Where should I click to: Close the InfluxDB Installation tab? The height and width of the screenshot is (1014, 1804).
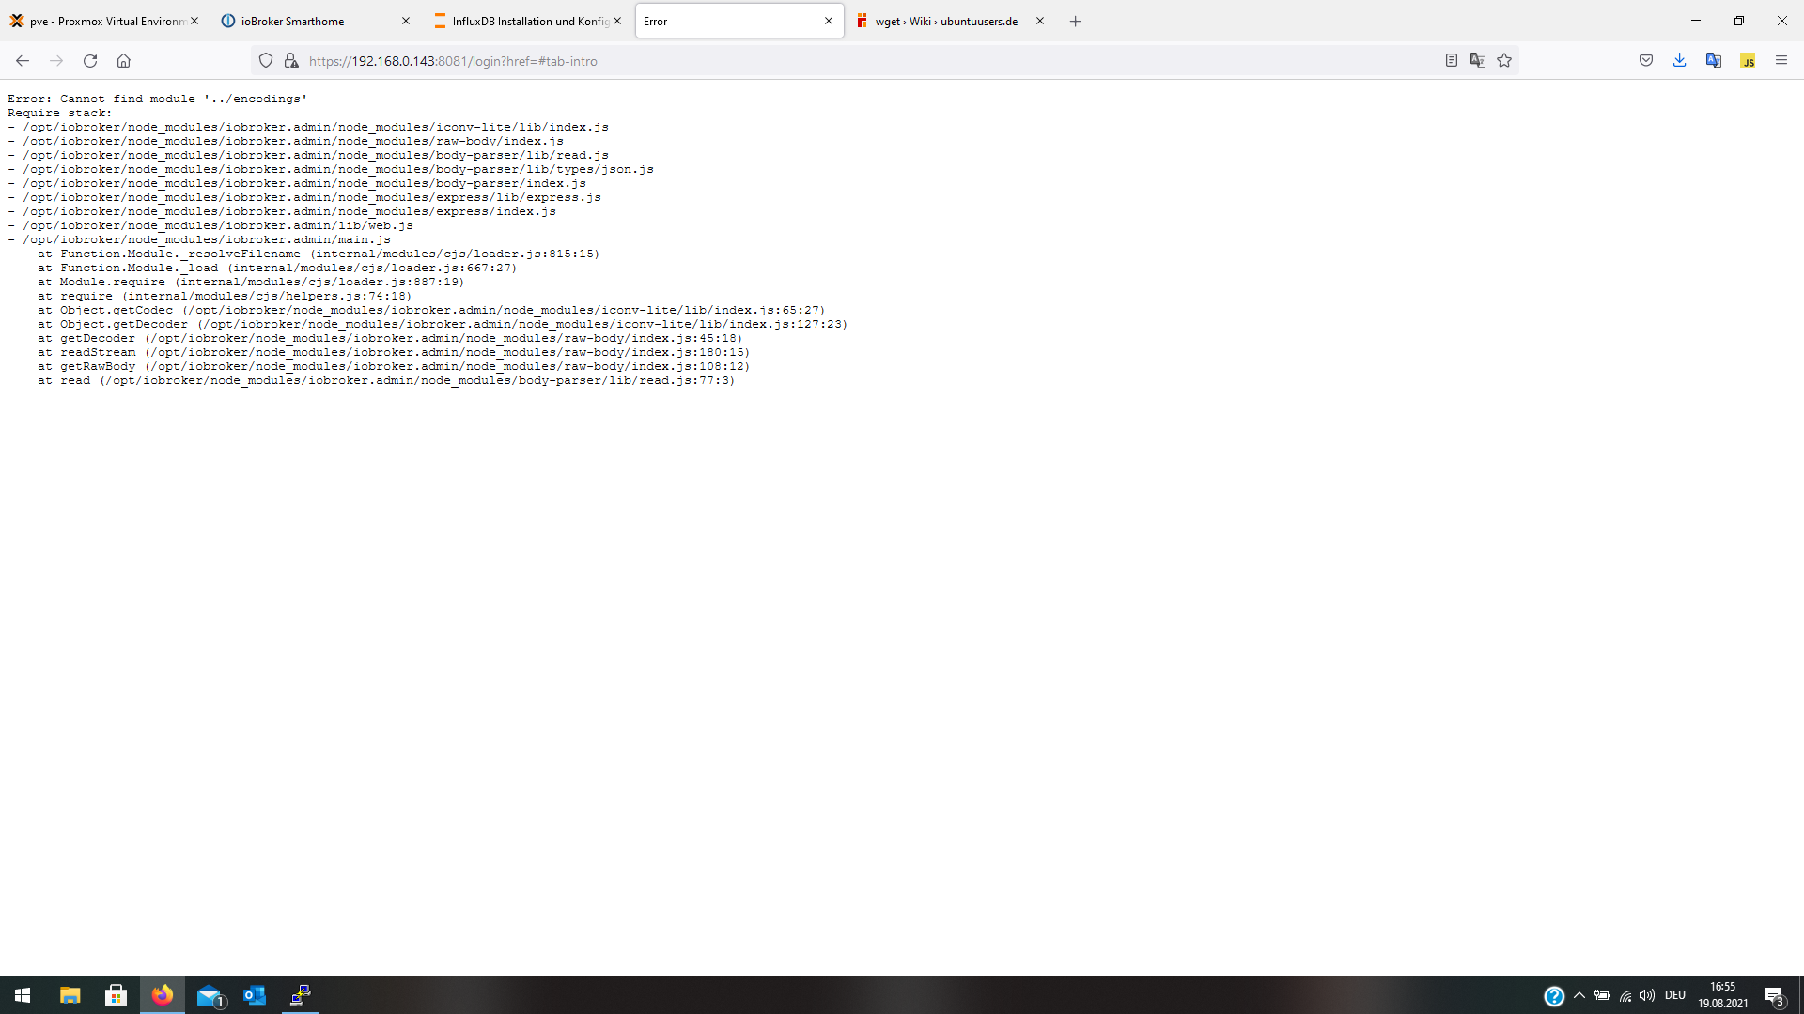pyautogui.click(x=617, y=22)
